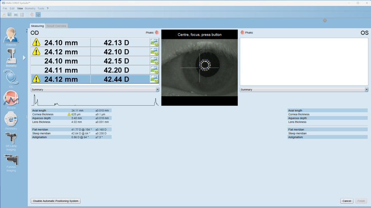371x208 pixels.
Task: Open the Perimetry module
Action: click(x=11, y=121)
